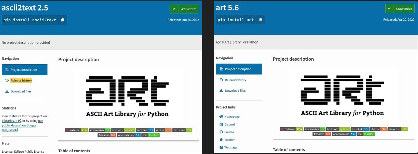Open Release history on art 5.6 page

[235, 80]
